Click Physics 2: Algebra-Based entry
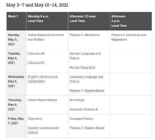 pyautogui.click(x=87, y=128)
